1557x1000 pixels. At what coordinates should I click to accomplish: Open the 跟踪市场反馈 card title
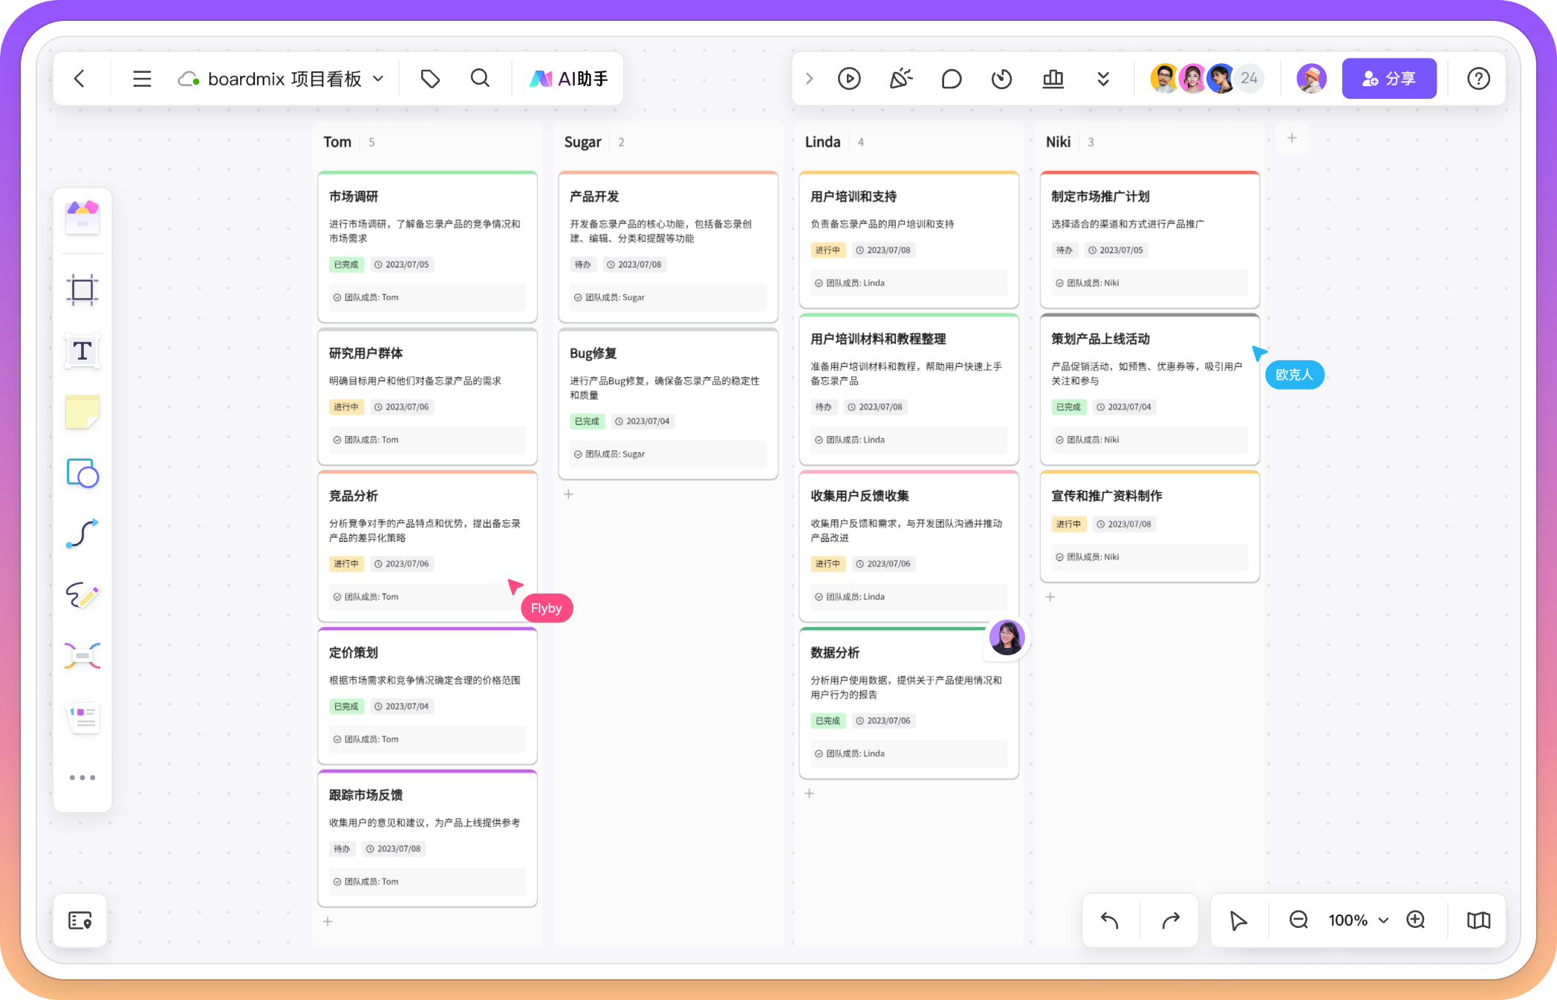[x=365, y=796]
